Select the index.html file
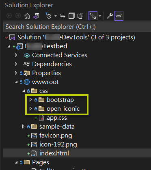Viewport: 151px width, 170px height. point(54,153)
